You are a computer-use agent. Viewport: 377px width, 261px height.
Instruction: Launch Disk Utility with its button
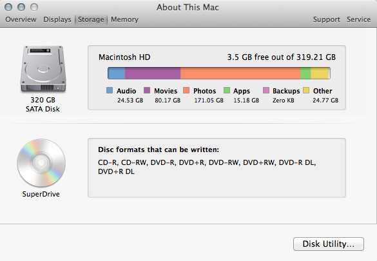pos(329,244)
